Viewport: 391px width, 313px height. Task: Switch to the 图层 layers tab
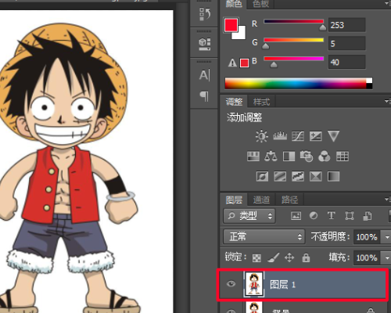coord(234,200)
